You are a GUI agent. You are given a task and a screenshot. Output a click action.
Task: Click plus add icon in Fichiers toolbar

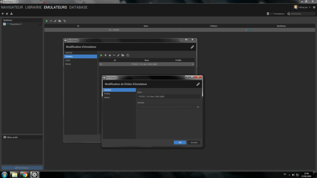tap(106, 55)
